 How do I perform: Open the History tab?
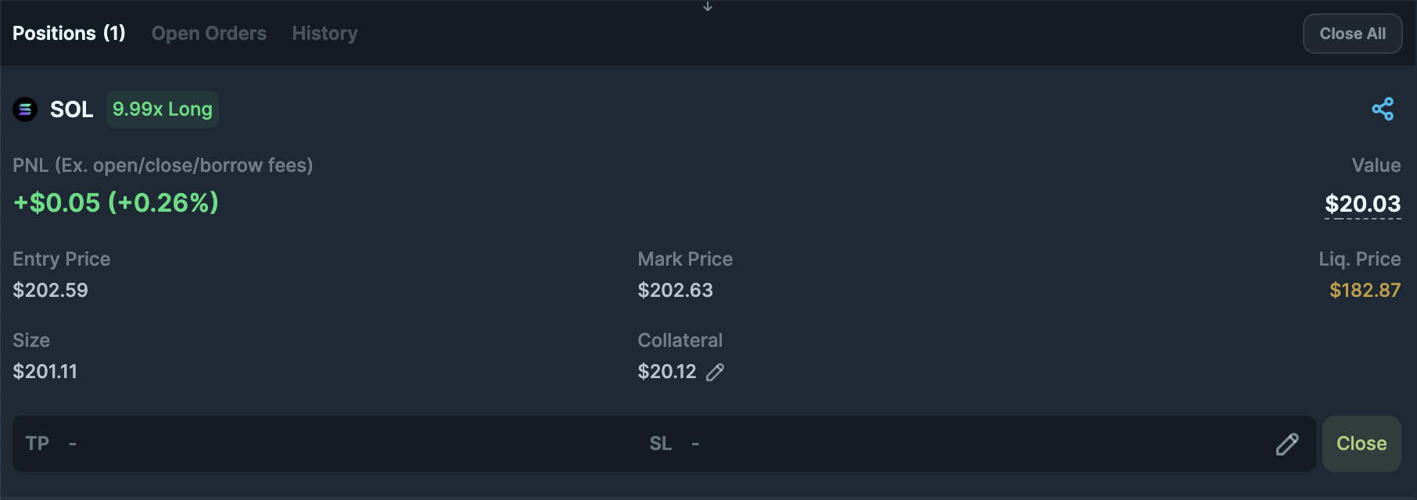pyautogui.click(x=325, y=34)
